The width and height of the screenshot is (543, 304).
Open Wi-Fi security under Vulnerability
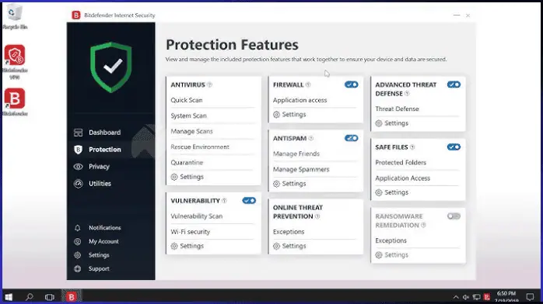click(x=190, y=232)
